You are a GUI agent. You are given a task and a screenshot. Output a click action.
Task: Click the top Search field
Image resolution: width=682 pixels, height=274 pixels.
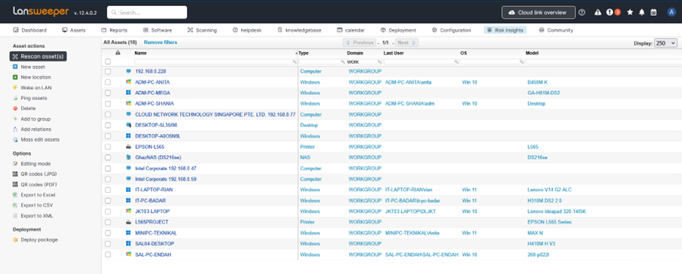[x=147, y=12]
